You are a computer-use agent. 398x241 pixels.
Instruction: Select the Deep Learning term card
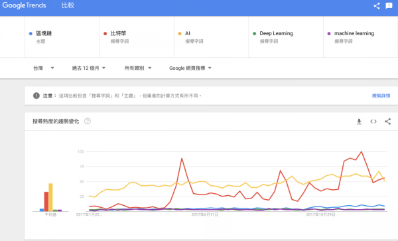tap(286, 37)
